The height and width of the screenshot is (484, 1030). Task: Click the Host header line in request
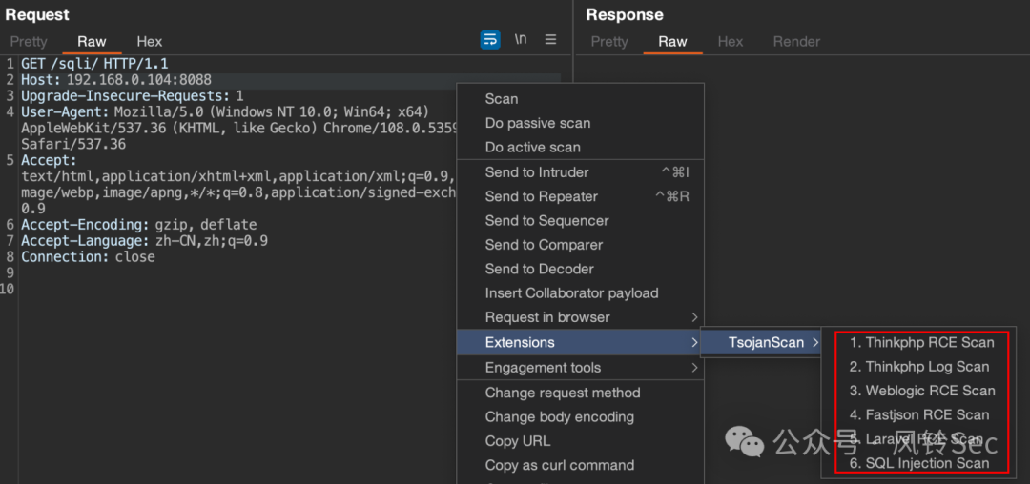pos(116,80)
